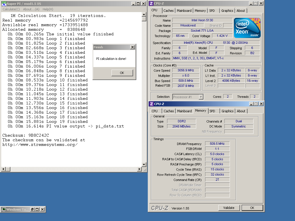The width and height of the screenshot is (295, 221).
Task: Click the Super PI horizontal scrollbar thumb
Action: coord(8,169)
